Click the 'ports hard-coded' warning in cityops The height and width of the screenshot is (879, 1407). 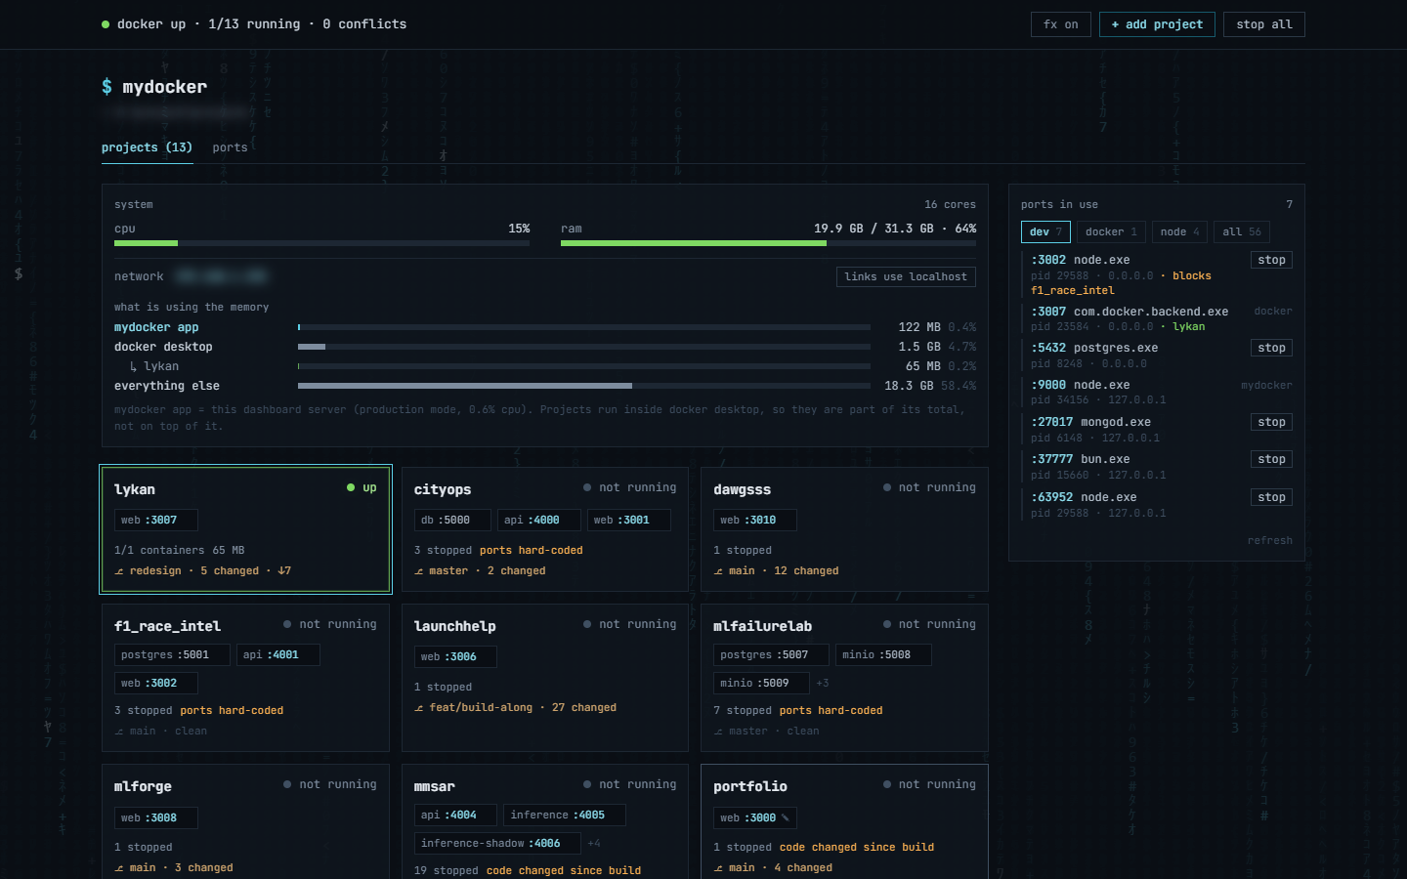(531, 551)
